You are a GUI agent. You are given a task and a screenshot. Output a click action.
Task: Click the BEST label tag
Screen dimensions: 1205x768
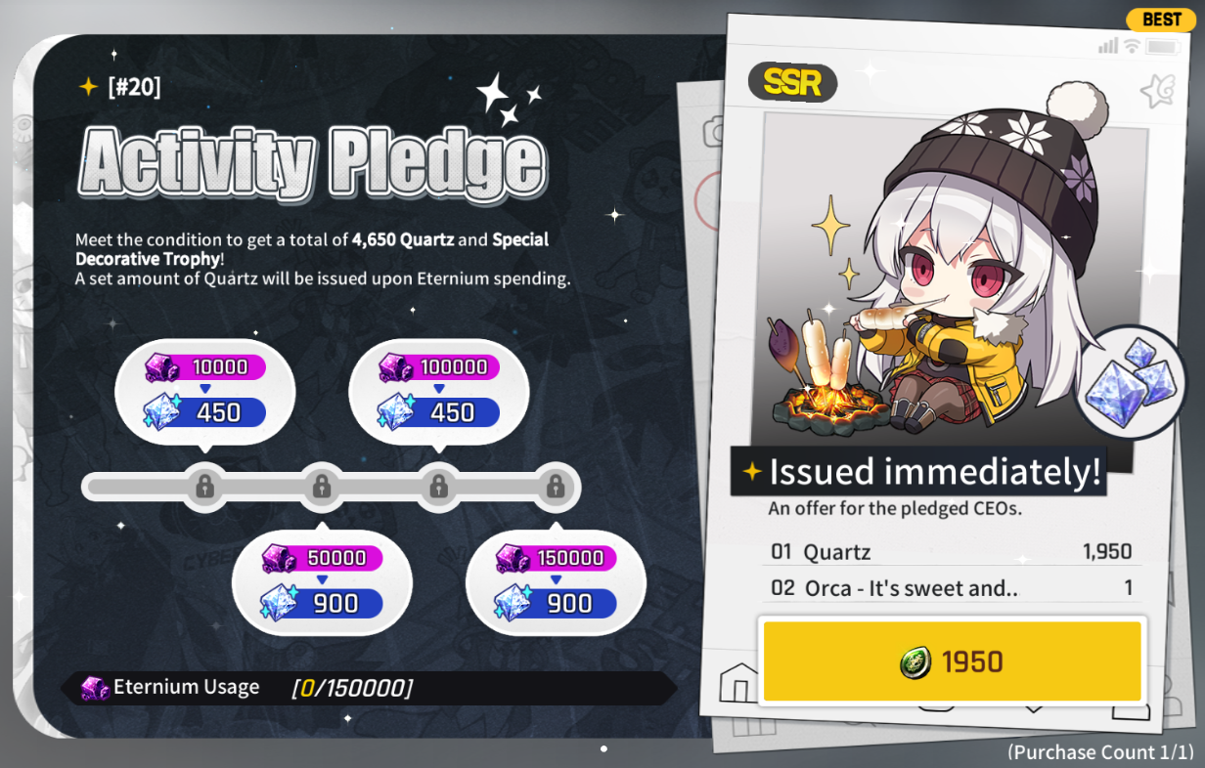pyautogui.click(x=1161, y=20)
